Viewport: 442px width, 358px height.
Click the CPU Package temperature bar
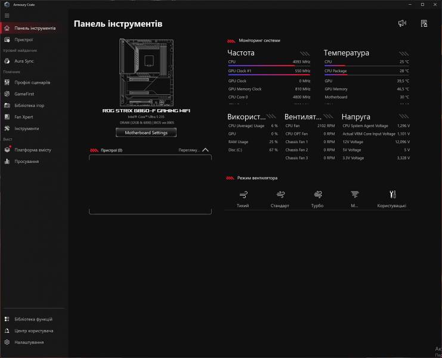[x=366, y=75]
